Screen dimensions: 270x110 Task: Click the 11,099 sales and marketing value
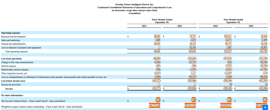click(x=264, y=40)
